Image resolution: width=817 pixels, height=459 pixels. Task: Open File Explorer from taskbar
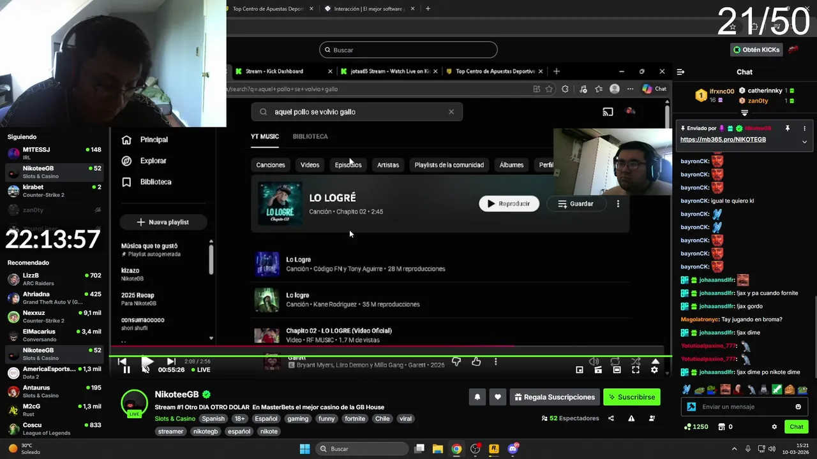(x=438, y=449)
